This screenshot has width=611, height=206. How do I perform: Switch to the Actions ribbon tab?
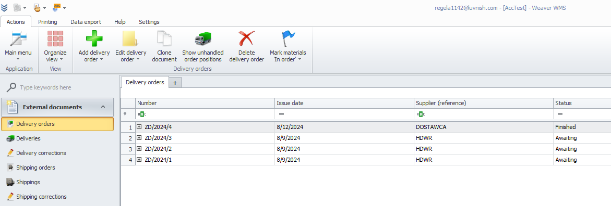point(16,22)
